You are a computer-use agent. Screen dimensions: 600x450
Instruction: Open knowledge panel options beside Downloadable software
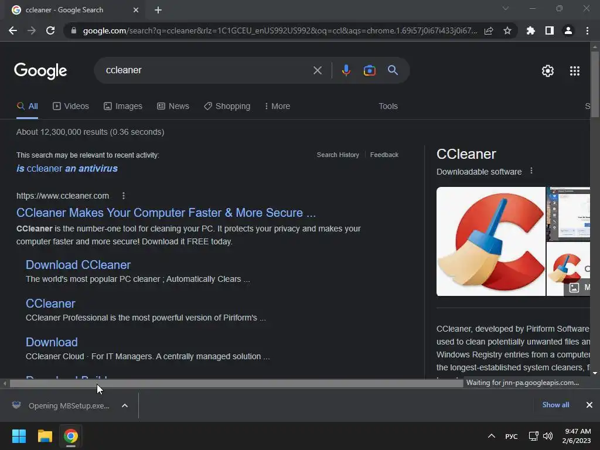(531, 171)
